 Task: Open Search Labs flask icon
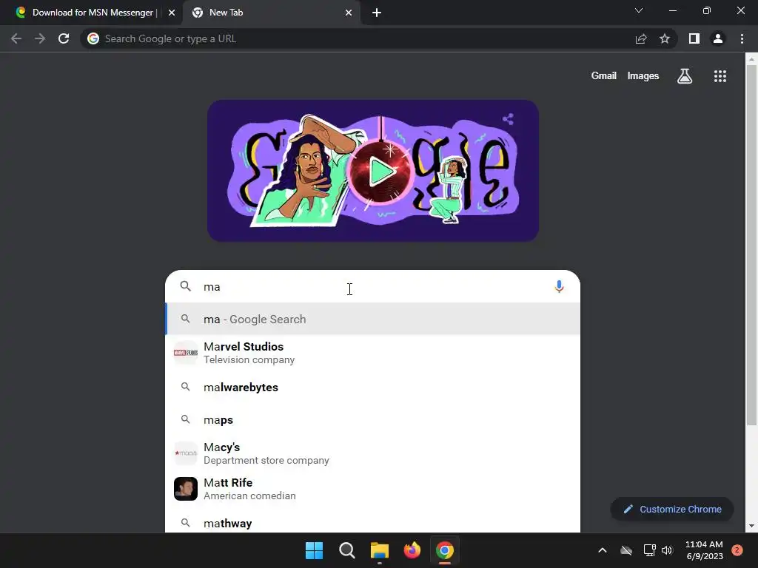685,76
